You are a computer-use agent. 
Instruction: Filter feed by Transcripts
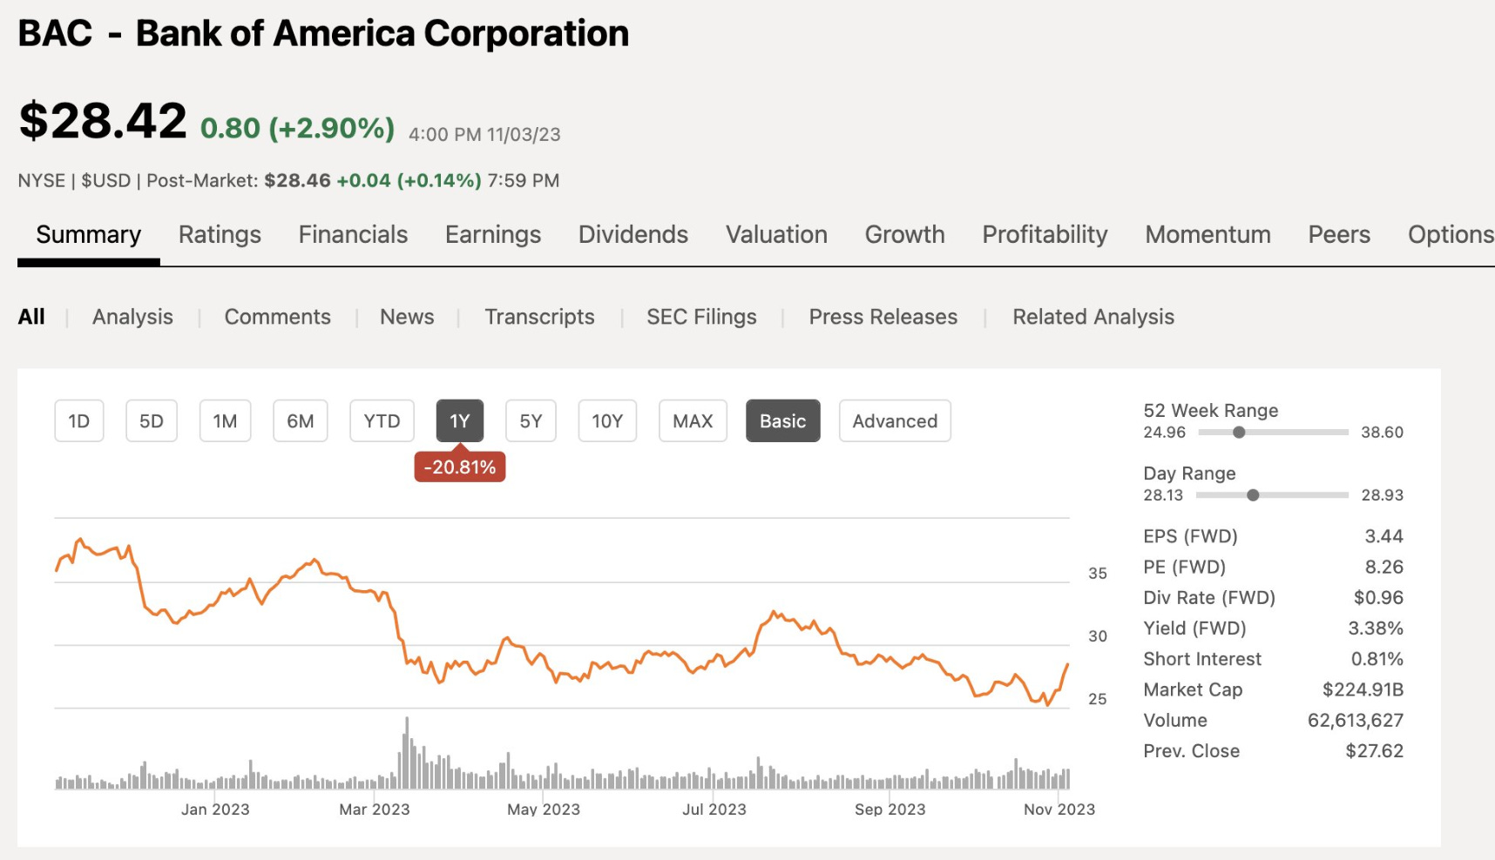pyautogui.click(x=539, y=317)
